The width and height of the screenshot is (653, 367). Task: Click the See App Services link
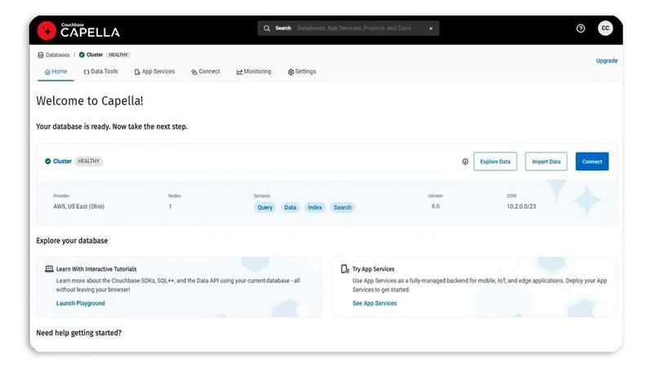375,303
